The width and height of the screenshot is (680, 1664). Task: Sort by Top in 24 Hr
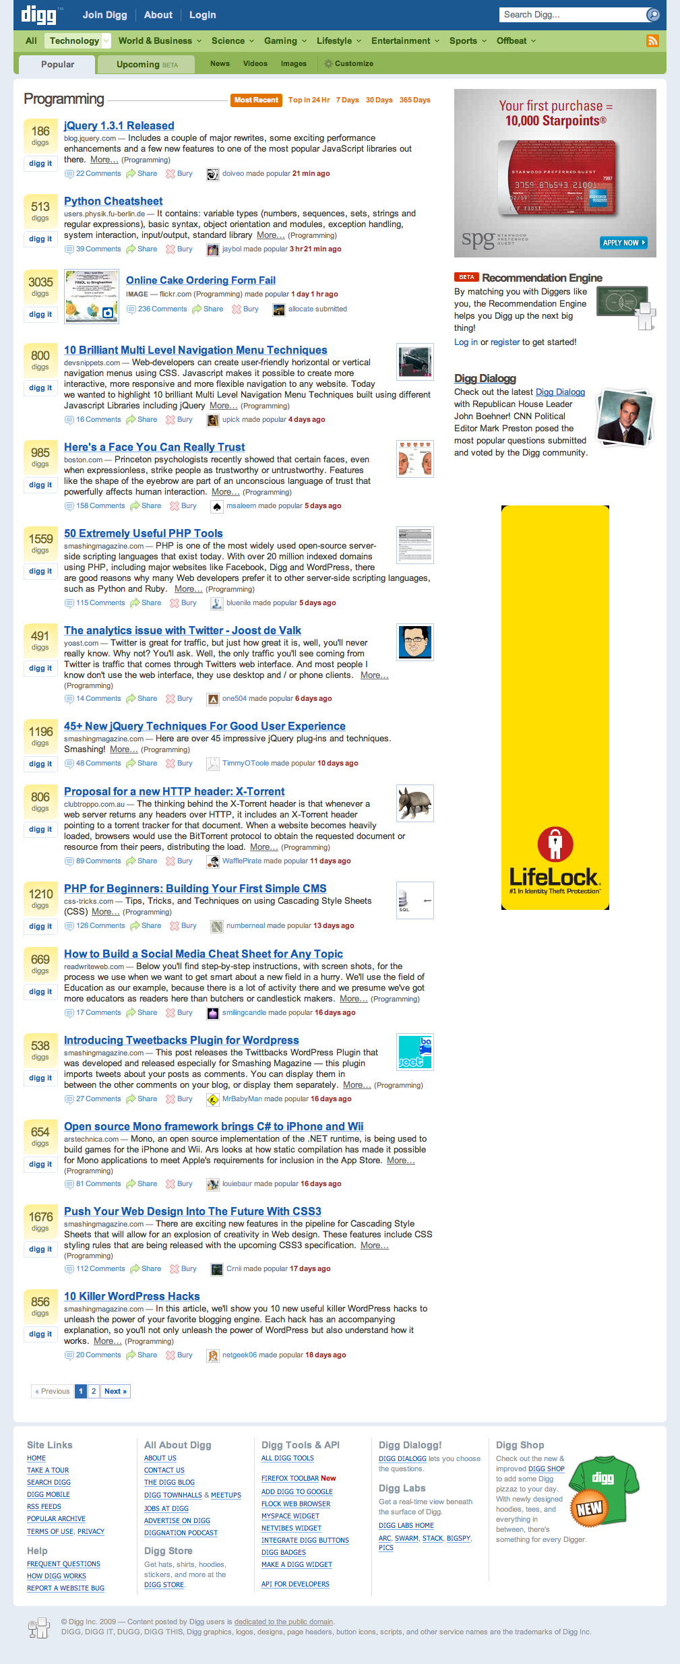tap(309, 100)
